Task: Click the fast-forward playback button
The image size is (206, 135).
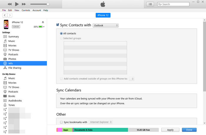Action: (x=24, y=4)
